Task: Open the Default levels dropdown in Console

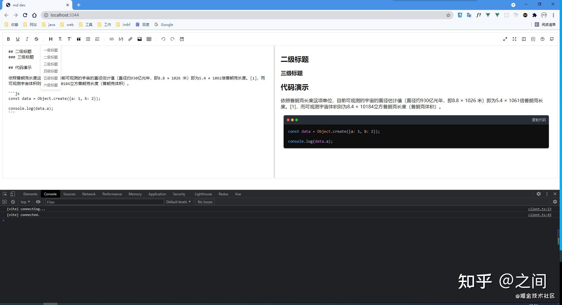Action: pyautogui.click(x=178, y=202)
